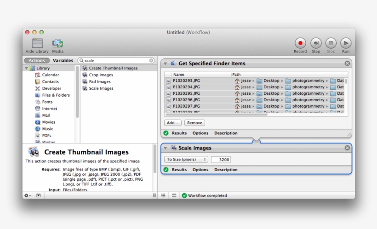Select the Crop Images action
Screen dimensions: 377x229
coord(101,75)
